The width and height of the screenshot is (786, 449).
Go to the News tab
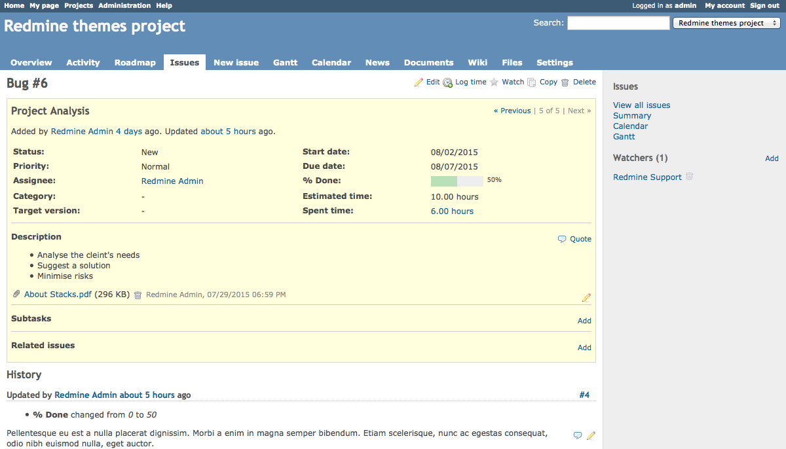pos(377,63)
